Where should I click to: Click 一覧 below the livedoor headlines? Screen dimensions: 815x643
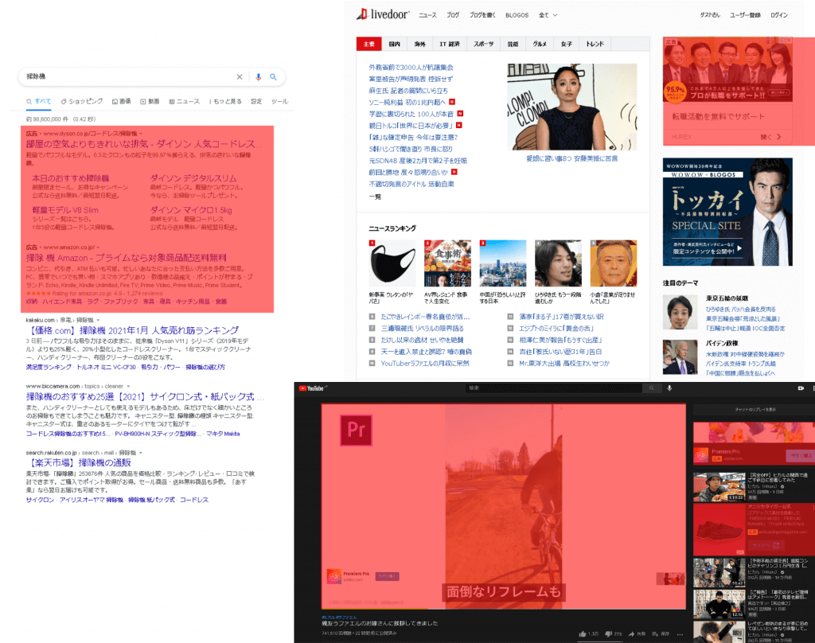[375, 197]
